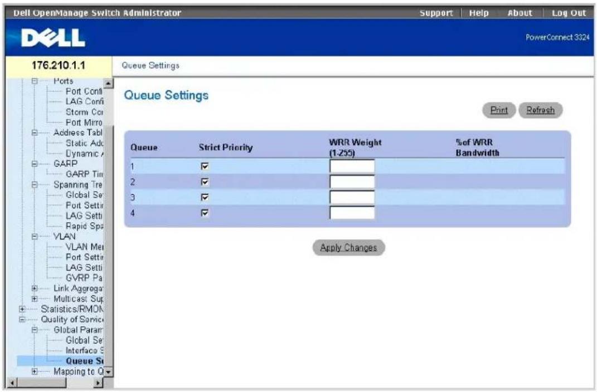Click the tree scroll down arrow
Image resolution: width=597 pixels, height=392 pixels.
coord(108,372)
